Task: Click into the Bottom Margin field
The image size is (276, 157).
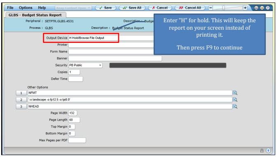Action: tap(72, 134)
